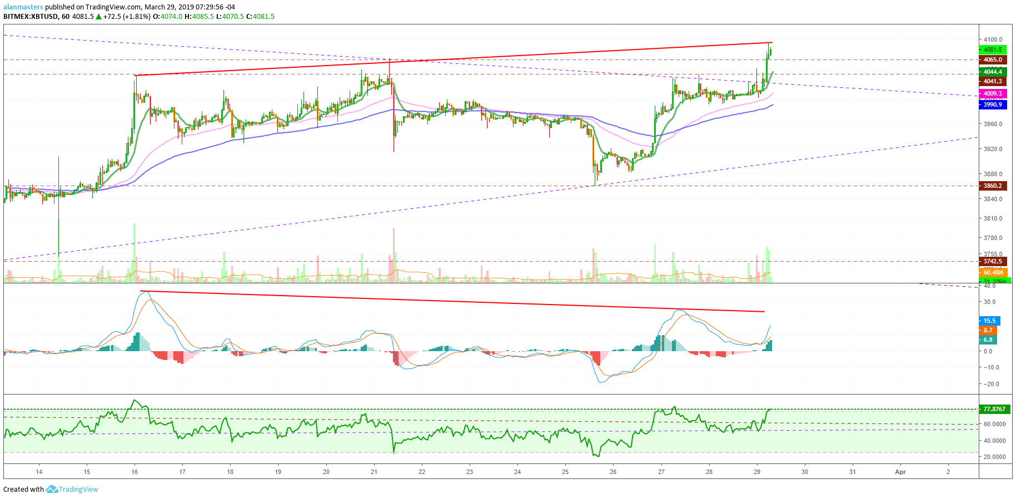Click the green 4044.4 moving average label
The image size is (1016, 499).
[x=993, y=72]
